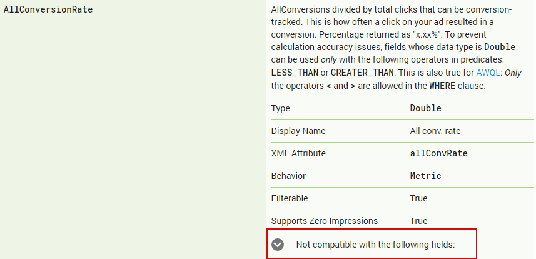Click the bold GREATER_THAN operator text

tap(363, 73)
